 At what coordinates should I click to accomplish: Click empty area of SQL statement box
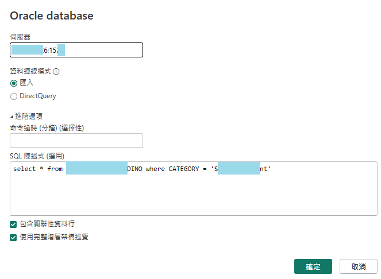[x=194, y=194]
